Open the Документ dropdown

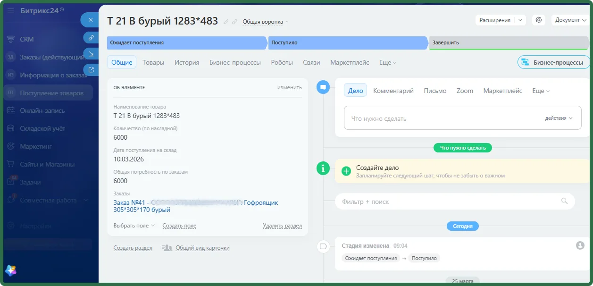[x=570, y=20]
